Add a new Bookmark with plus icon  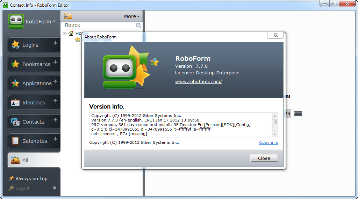55,62
